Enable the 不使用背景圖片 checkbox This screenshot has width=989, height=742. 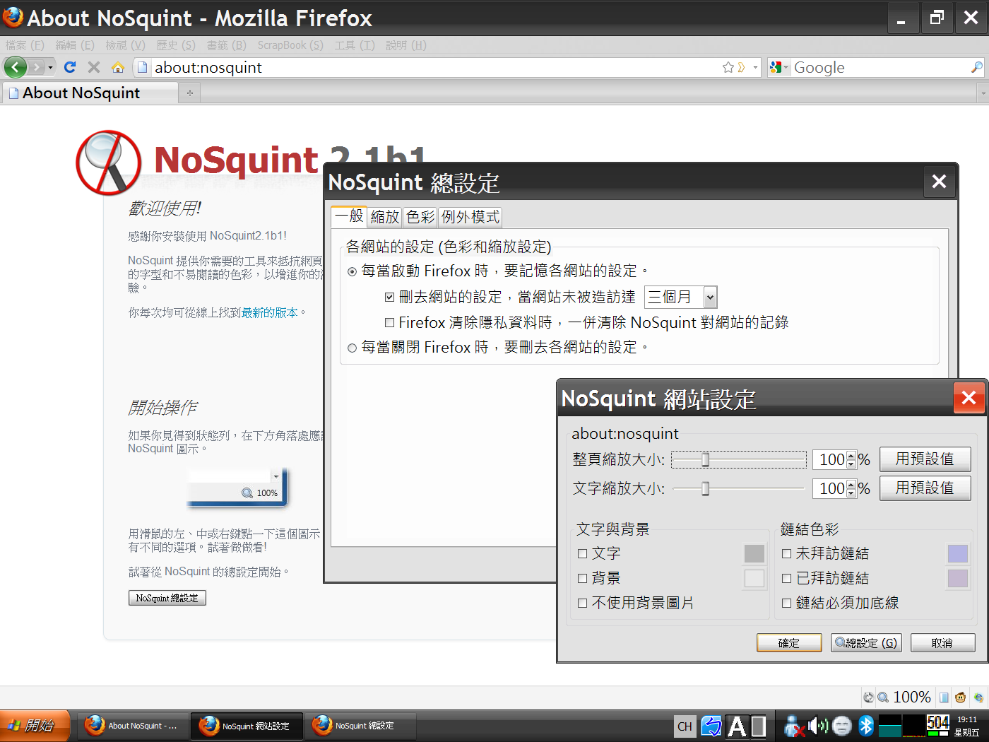(583, 603)
